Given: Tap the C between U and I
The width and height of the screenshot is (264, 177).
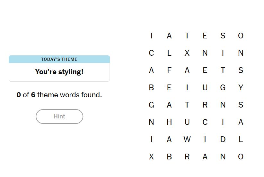Looking at the screenshot, I should pyautogui.click(x=205, y=122).
